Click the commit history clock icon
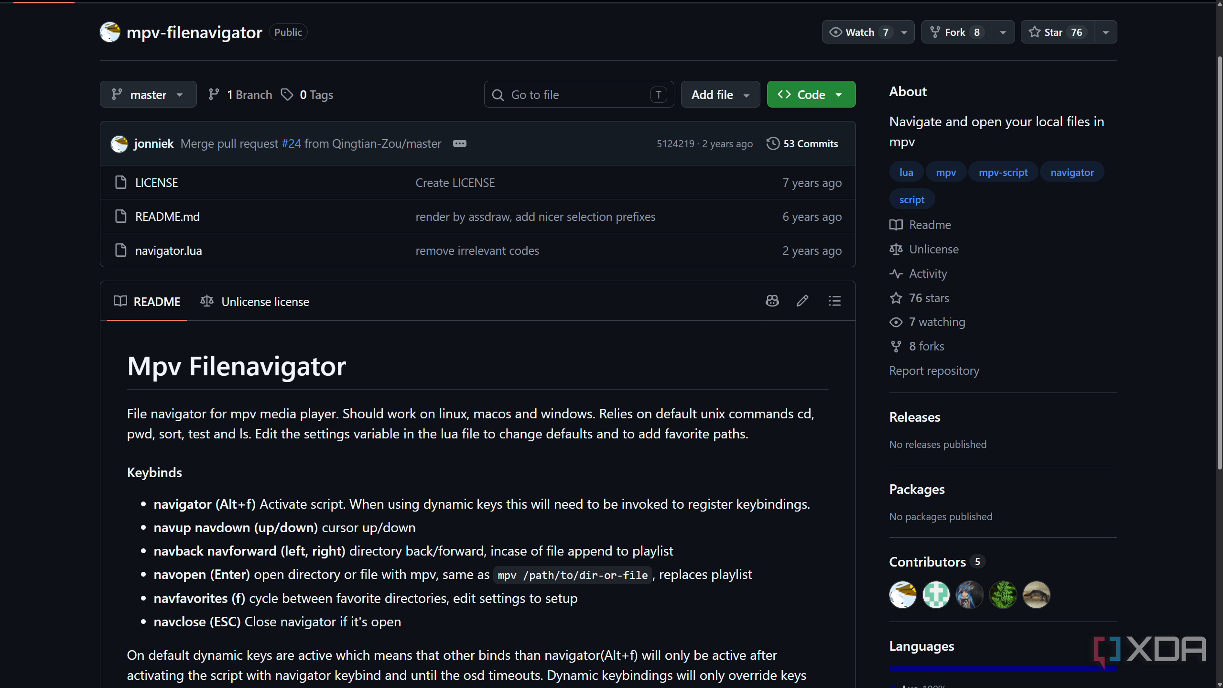The height and width of the screenshot is (688, 1223). click(773, 143)
